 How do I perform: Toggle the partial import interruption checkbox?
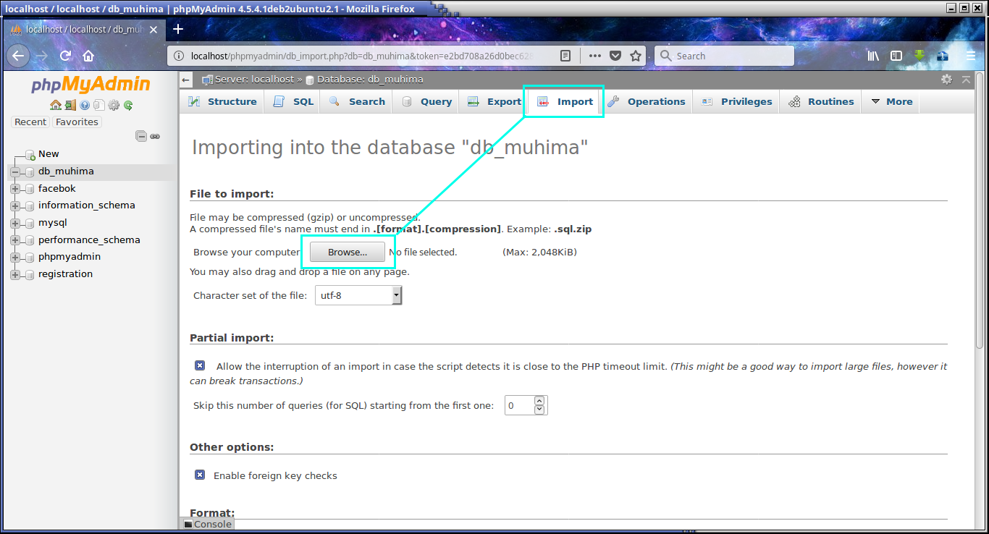coord(200,366)
